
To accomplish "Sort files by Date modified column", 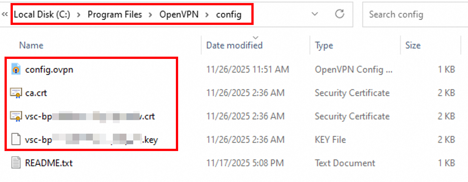I will coord(234,45).
